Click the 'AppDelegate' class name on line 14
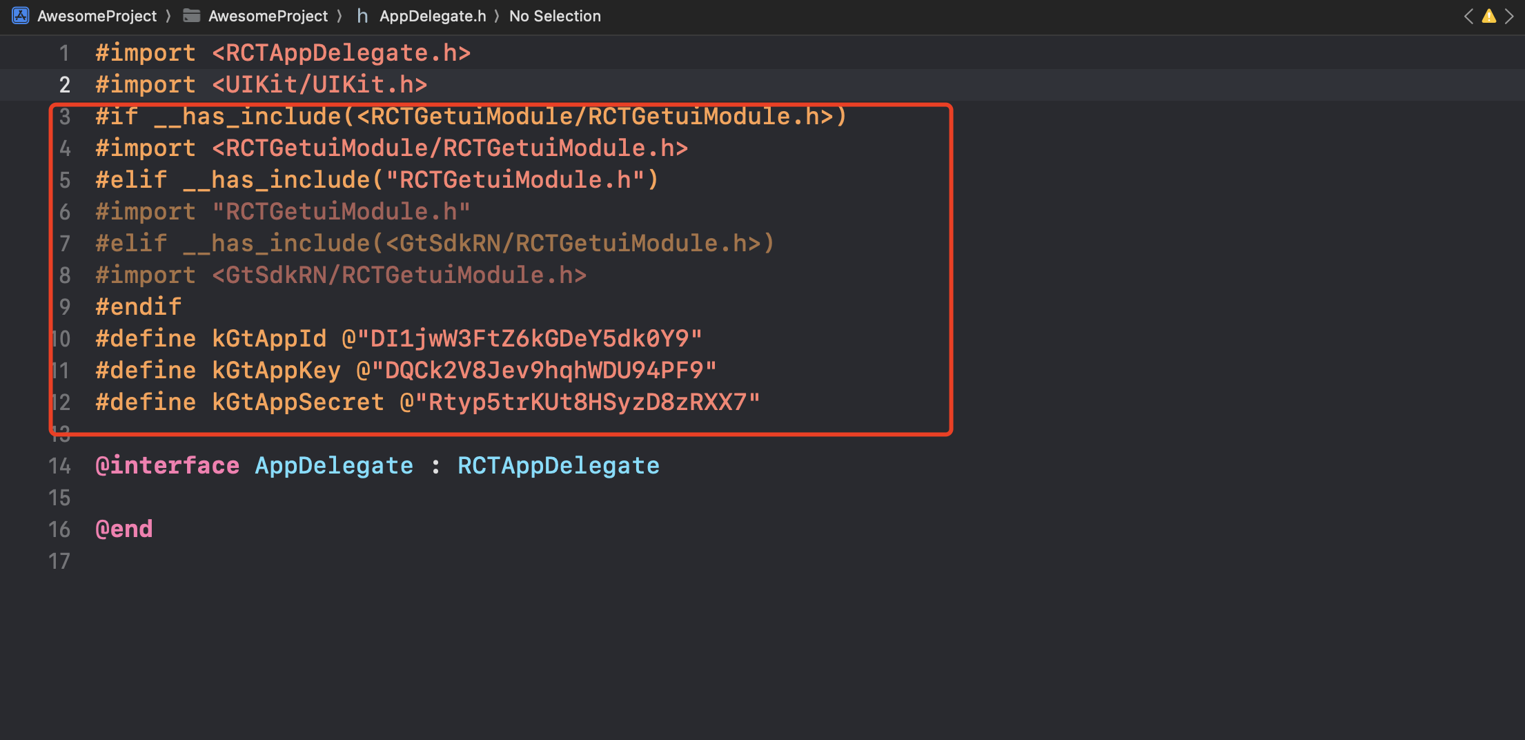The height and width of the screenshot is (740, 1525). point(334,466)
